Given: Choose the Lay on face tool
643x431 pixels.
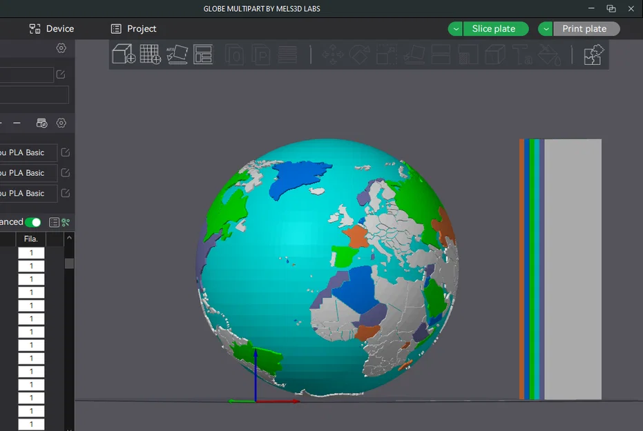Looking at the screenshot, I should tap(414, 54).
